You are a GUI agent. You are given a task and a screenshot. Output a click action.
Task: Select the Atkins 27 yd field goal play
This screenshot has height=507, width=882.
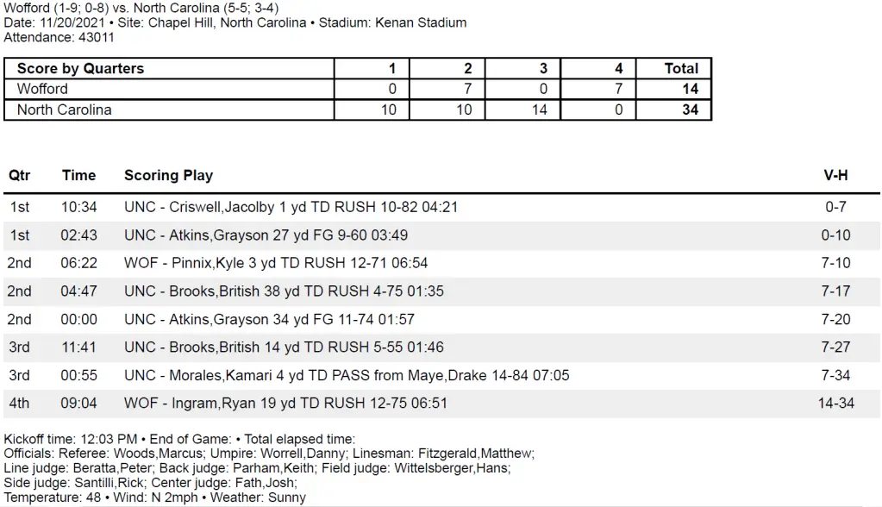[x=279, y=235]
